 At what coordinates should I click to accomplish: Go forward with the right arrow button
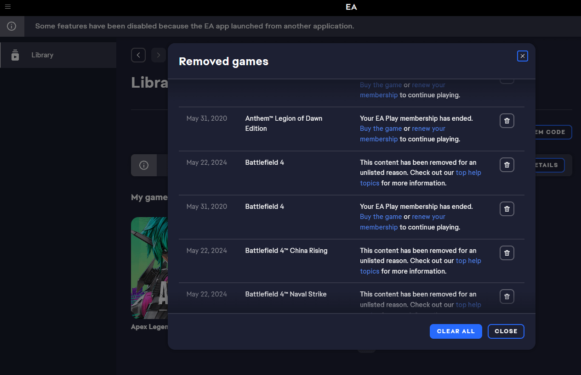[159, 55]
